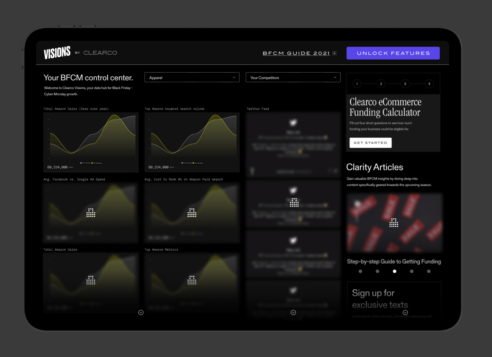Click lock icon on Cost to Rank #1 chart
Image resolution: width=492 pixels, height=357 pixels.
192,213
